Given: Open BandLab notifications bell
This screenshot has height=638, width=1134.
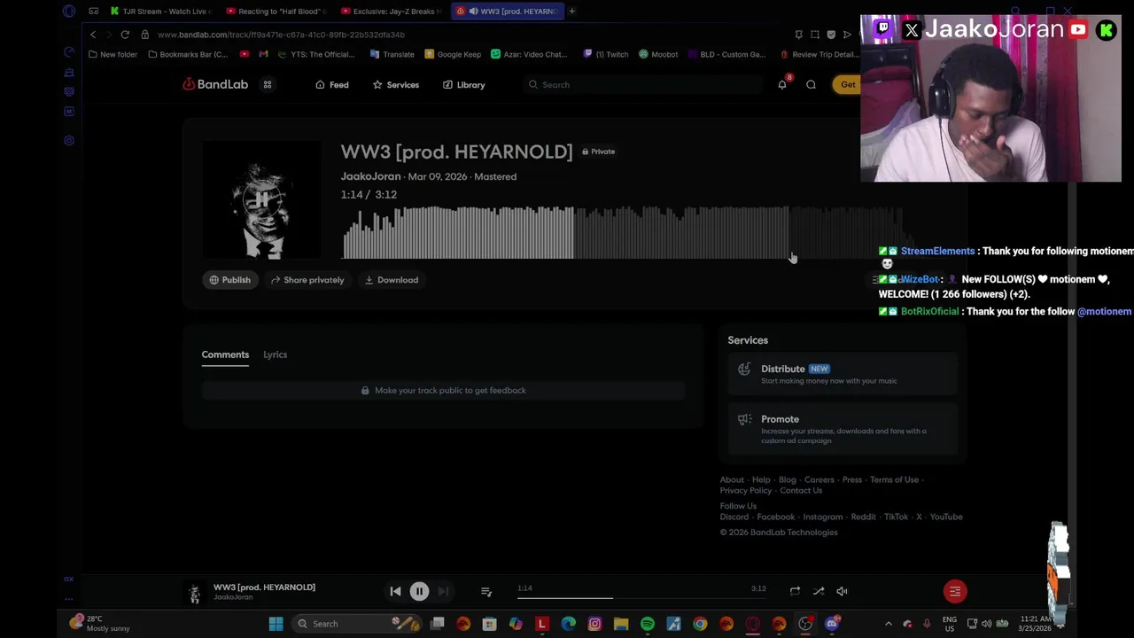Looking at the screenshot, I should coord(782,84).
